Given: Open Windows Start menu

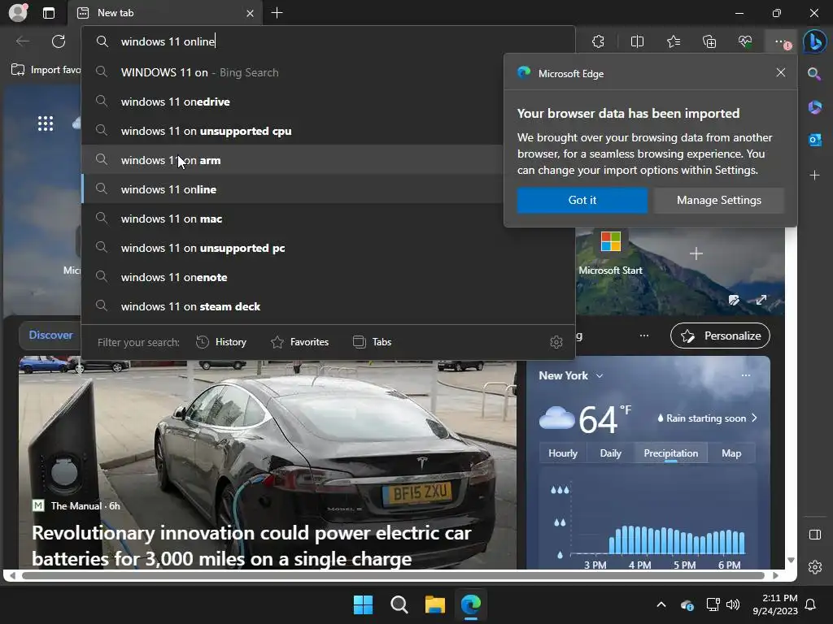Looking at the screenshot, I should point(364,604).
